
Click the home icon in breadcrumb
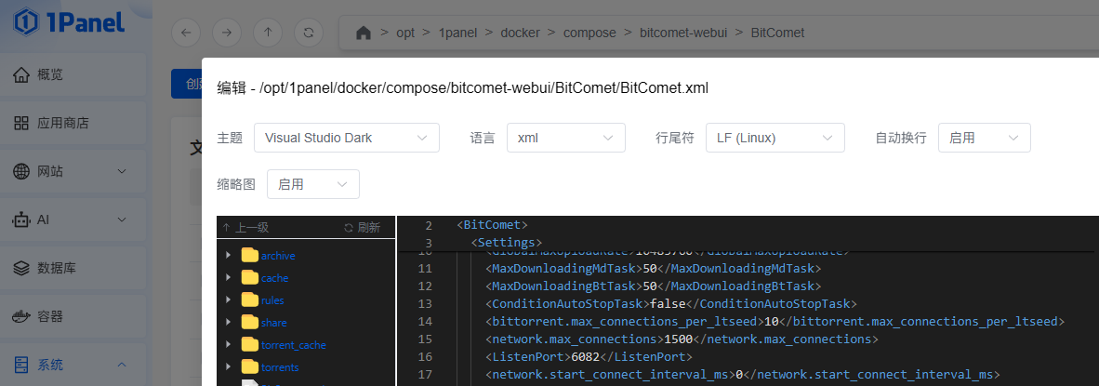(364, 33)
